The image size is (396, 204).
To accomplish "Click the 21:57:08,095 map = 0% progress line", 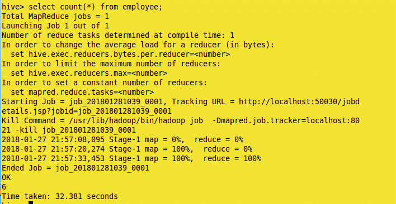I will [122, 139].
